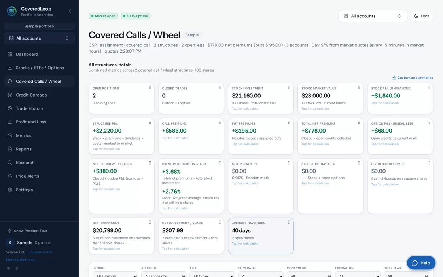Image resolution: width=443 pixels, height=277 pixels.
Task: Open Covered Calls / Wheel section
Action: click(x=39, y=82)
